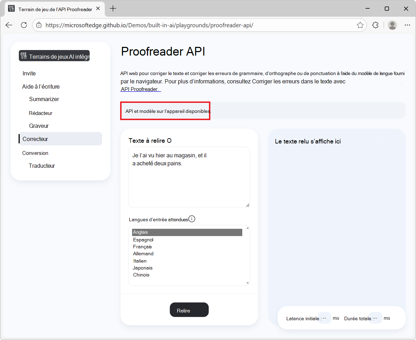
Task: Add this page to favorites via star icon
Action: 360,25
